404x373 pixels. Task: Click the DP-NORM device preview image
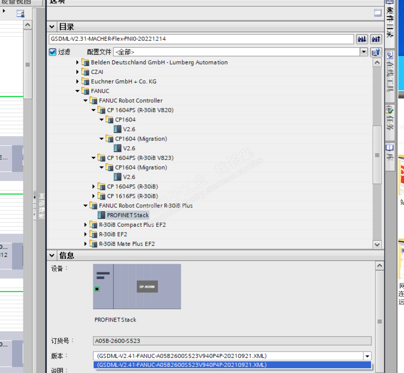pyautogui.click(x=137, y=287)
